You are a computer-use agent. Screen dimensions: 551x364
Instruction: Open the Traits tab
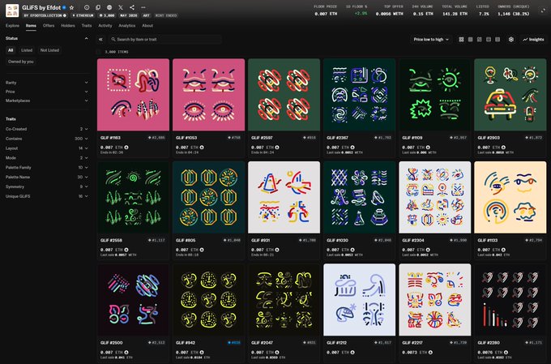pos(87,26)
